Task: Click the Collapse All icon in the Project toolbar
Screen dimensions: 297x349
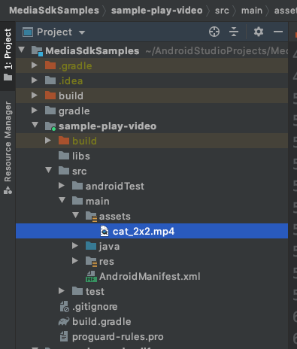Action: tap(234, 32)
